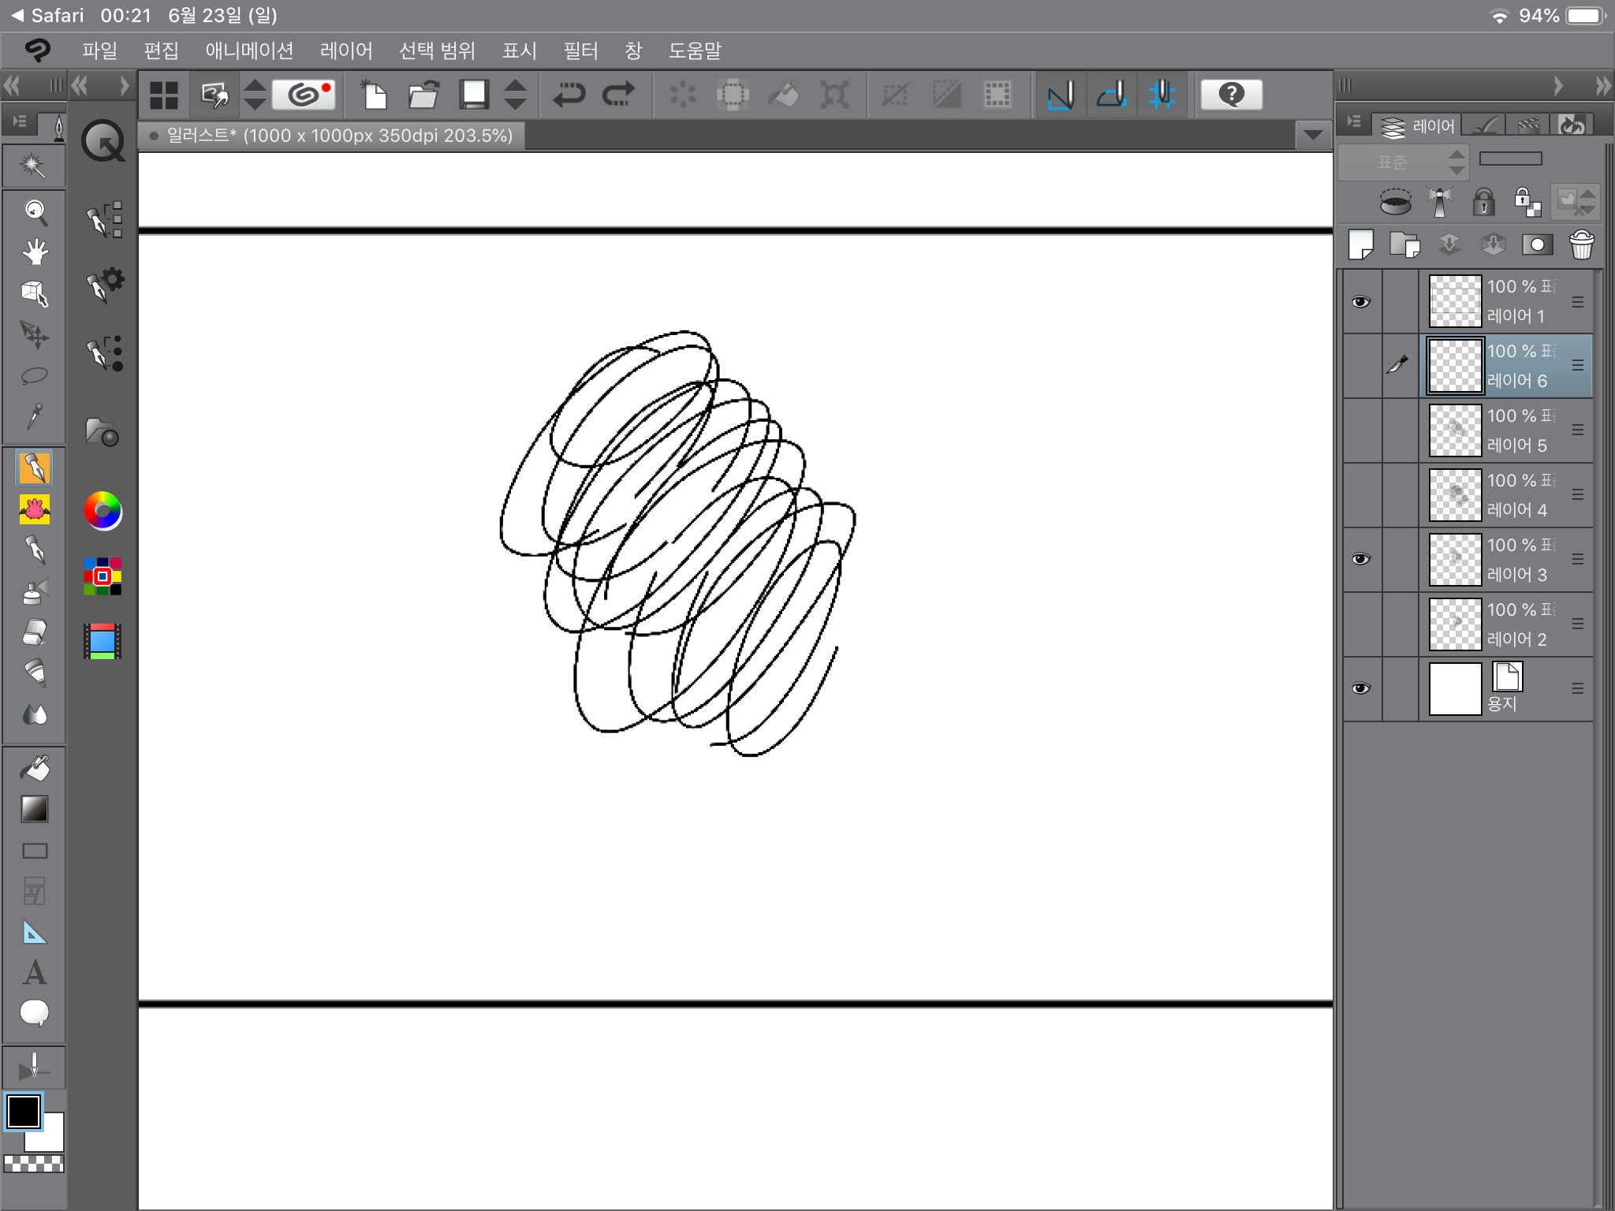This screenshot has height=1211, width=1615.
Task: Delete layer with trash can icon
Action: [x=1581, y=245]
